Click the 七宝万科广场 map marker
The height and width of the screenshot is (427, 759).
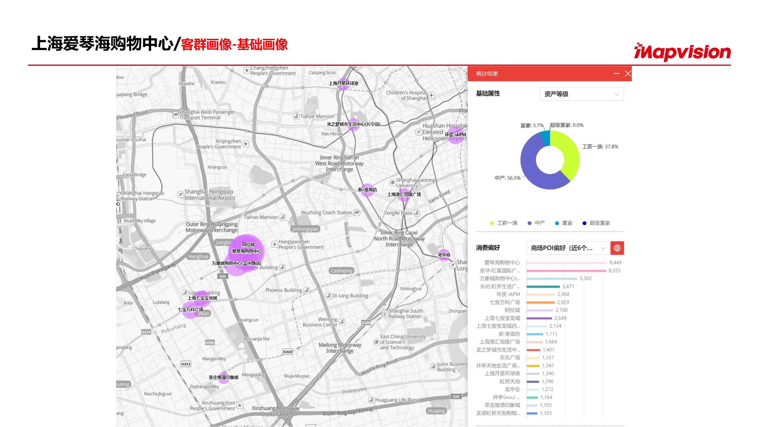tap(190, 309)
